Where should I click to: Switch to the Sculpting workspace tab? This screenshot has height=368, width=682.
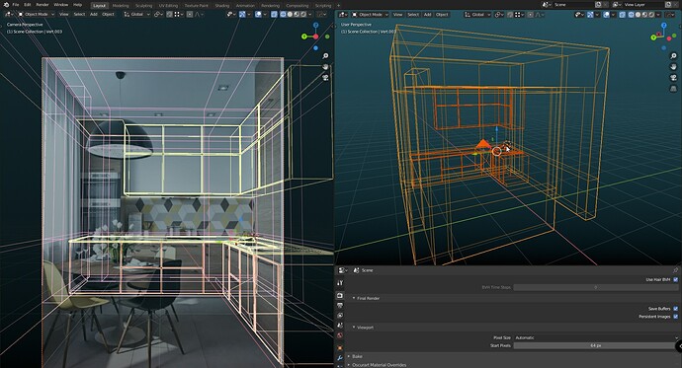pyautogui.click(x=143, y=6)
